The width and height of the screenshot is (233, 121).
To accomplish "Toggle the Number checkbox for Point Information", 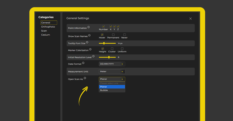I will tap(103, 26).
